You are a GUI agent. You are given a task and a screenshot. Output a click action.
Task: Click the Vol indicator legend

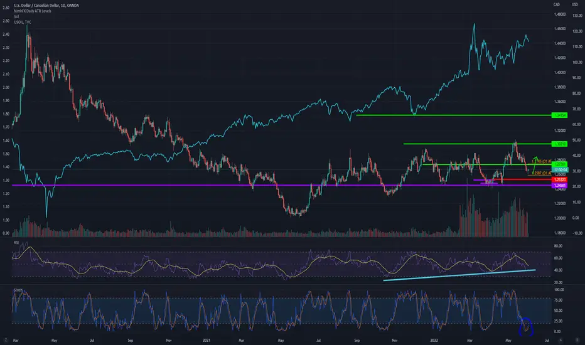coord(16,17)
